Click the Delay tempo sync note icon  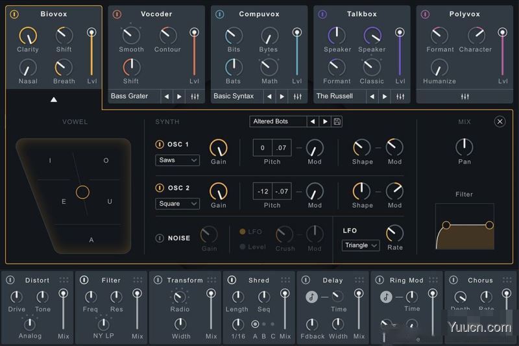(311, 297)
